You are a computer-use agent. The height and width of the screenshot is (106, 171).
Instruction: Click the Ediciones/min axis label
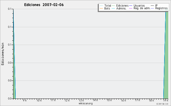[x=3, y=54]
